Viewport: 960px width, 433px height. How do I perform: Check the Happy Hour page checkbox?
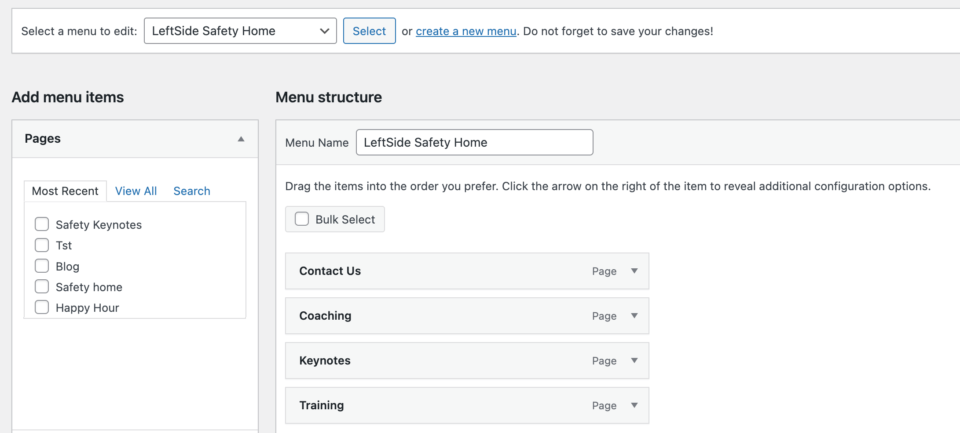coord(42,307)
